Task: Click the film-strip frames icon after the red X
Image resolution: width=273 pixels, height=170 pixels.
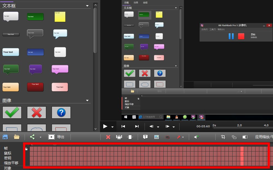Action: [x=119, y=137]
